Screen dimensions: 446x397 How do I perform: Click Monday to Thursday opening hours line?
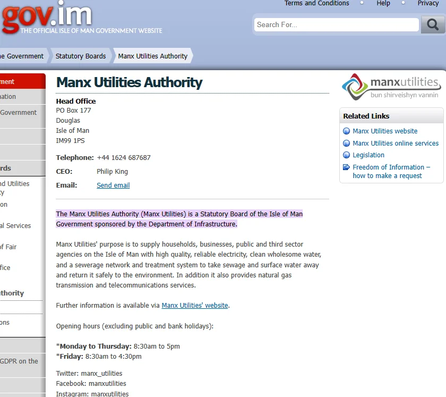coord(118,347)
